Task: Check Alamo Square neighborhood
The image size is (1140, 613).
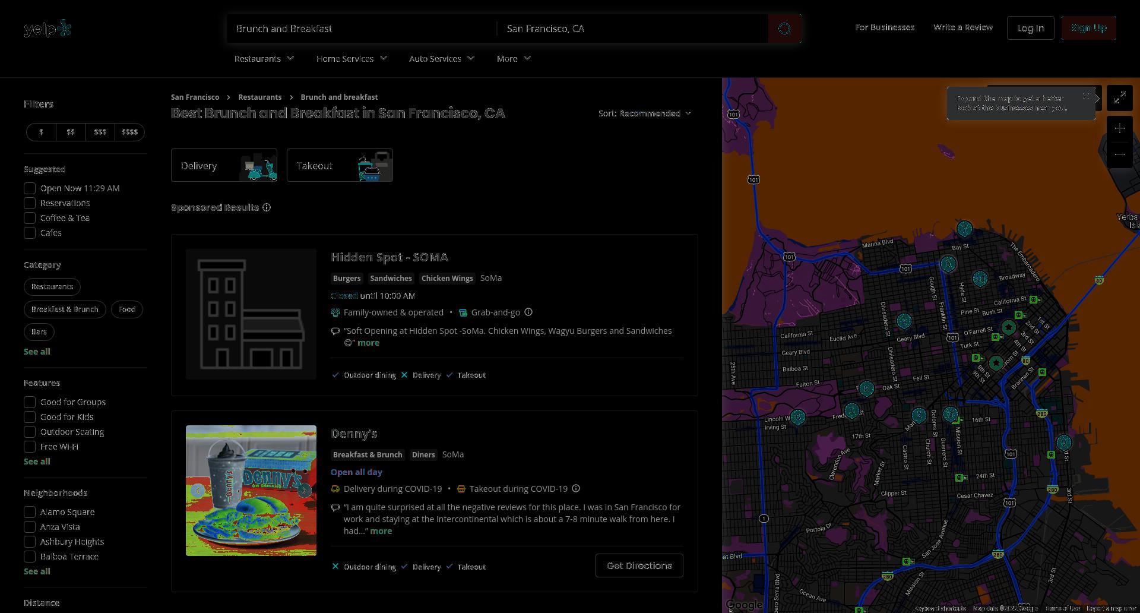Action: pos(30,512)
